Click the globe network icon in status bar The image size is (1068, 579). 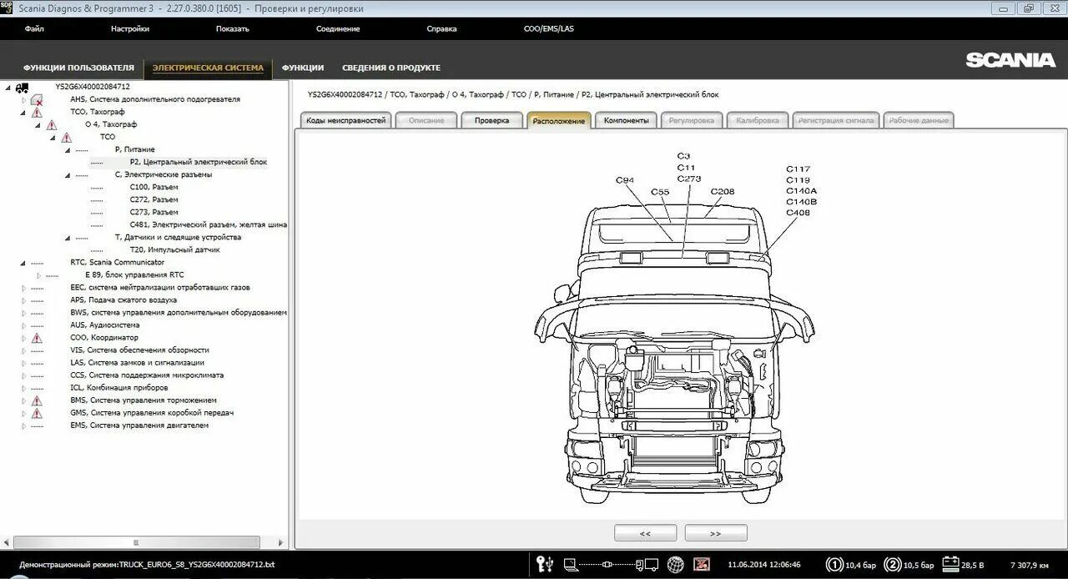tap(675, 565)
